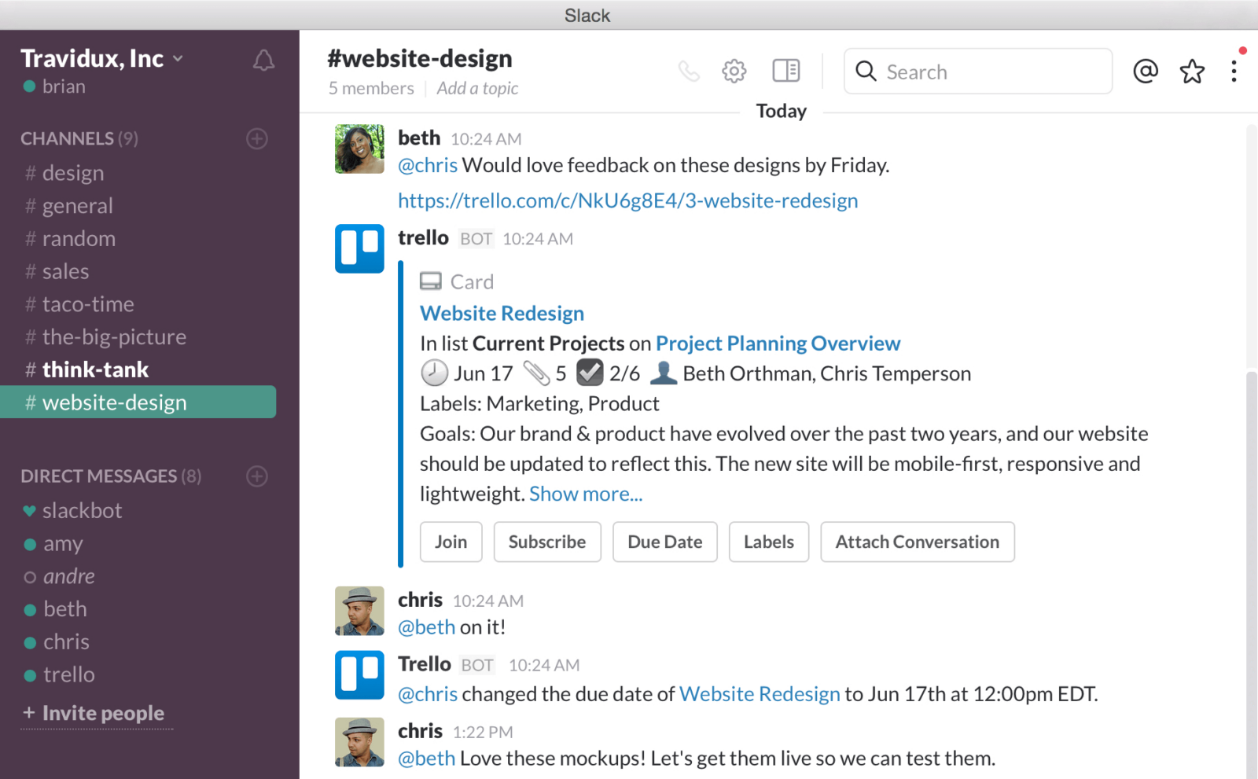
Task: Show more of the card goals description
Action: (585, 493)
